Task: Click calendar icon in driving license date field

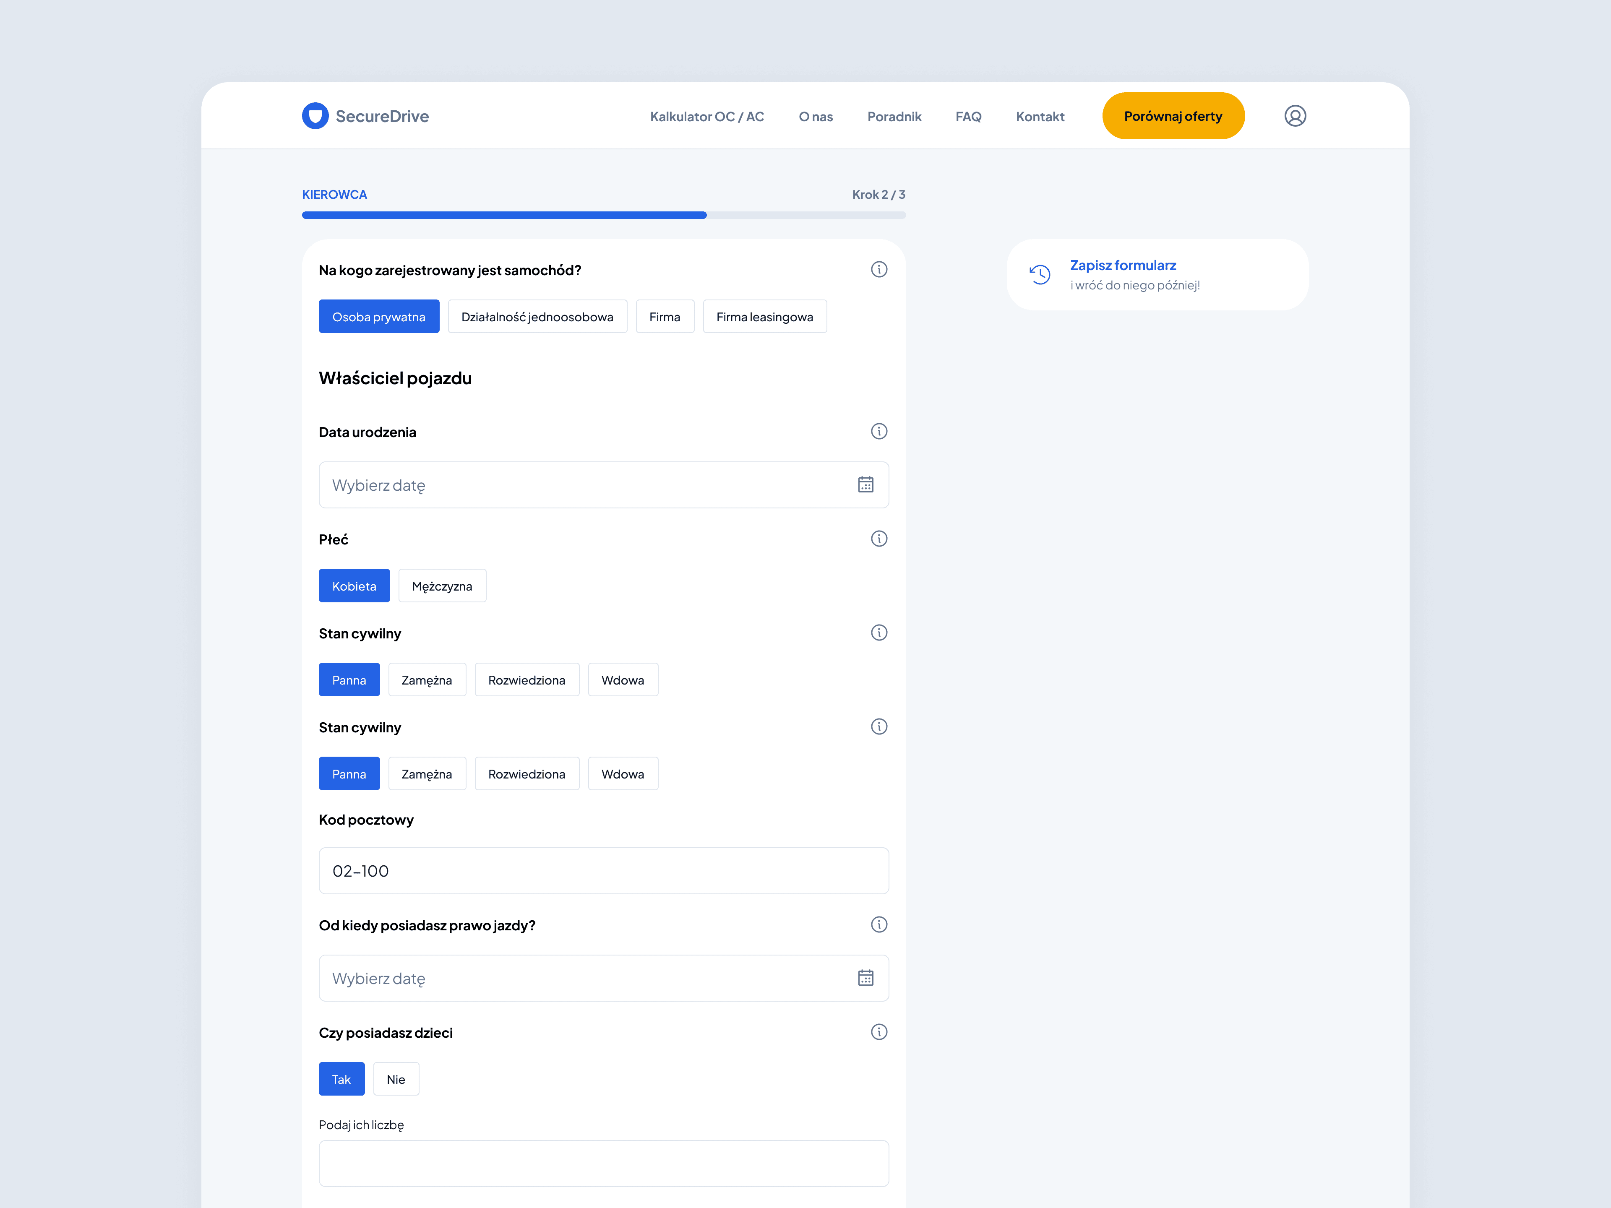Action: (865, 978)
